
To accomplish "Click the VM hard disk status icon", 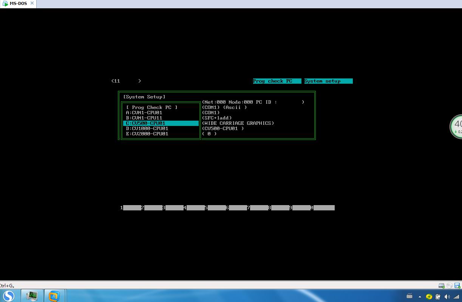I will tap(442, 285).
